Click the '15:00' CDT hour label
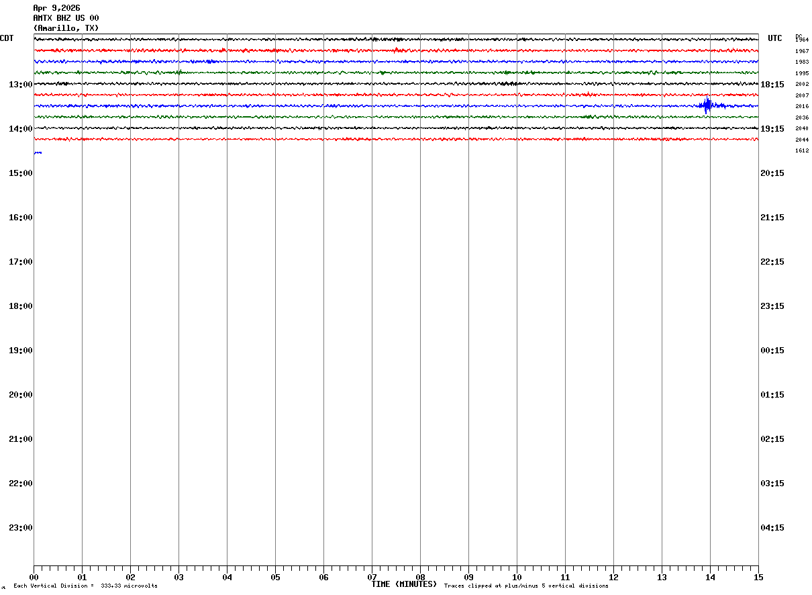This screenshot has height=595, width=812. 21,173
